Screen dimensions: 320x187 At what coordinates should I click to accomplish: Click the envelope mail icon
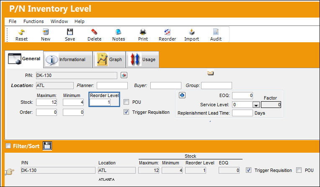point(210,73)
